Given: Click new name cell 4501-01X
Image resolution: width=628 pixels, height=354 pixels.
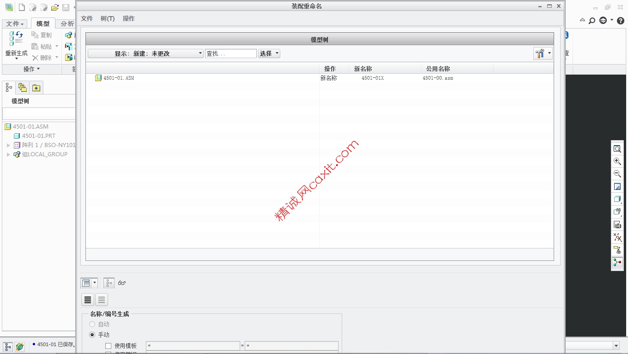Looking at the screenshot, I should tap(373, 78).
